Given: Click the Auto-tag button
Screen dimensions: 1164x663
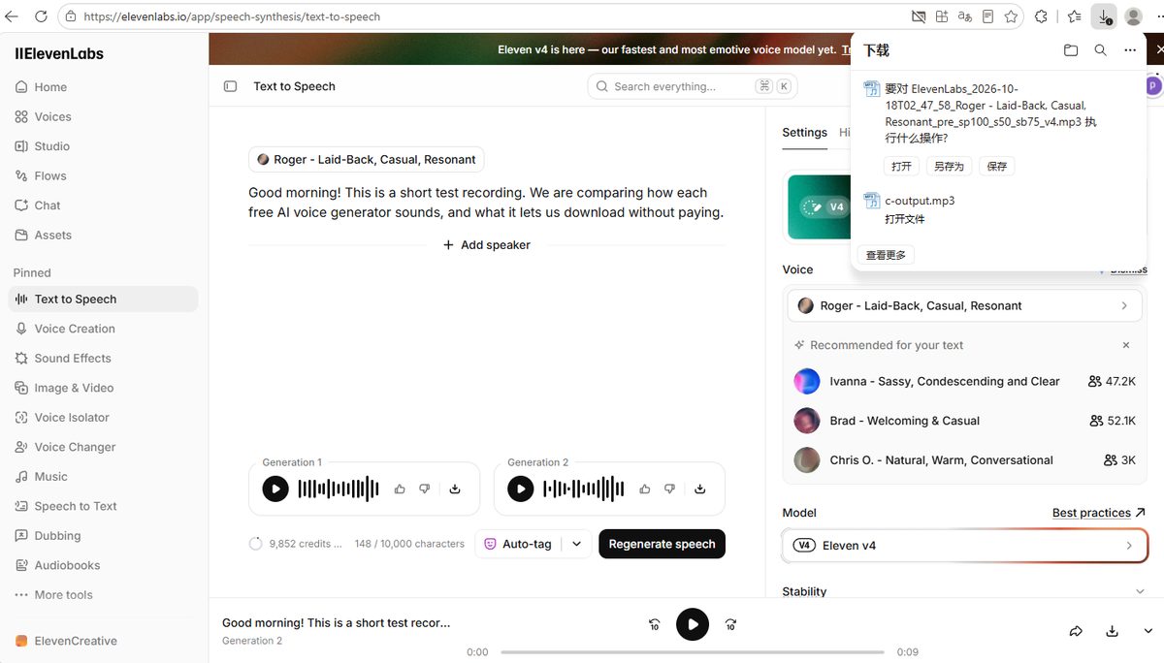Looking at the screenshot, I should tap(518, 544).
